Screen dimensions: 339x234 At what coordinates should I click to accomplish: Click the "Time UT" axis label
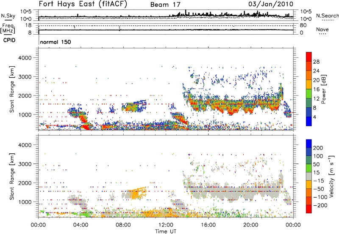click(x=166, y=231)
